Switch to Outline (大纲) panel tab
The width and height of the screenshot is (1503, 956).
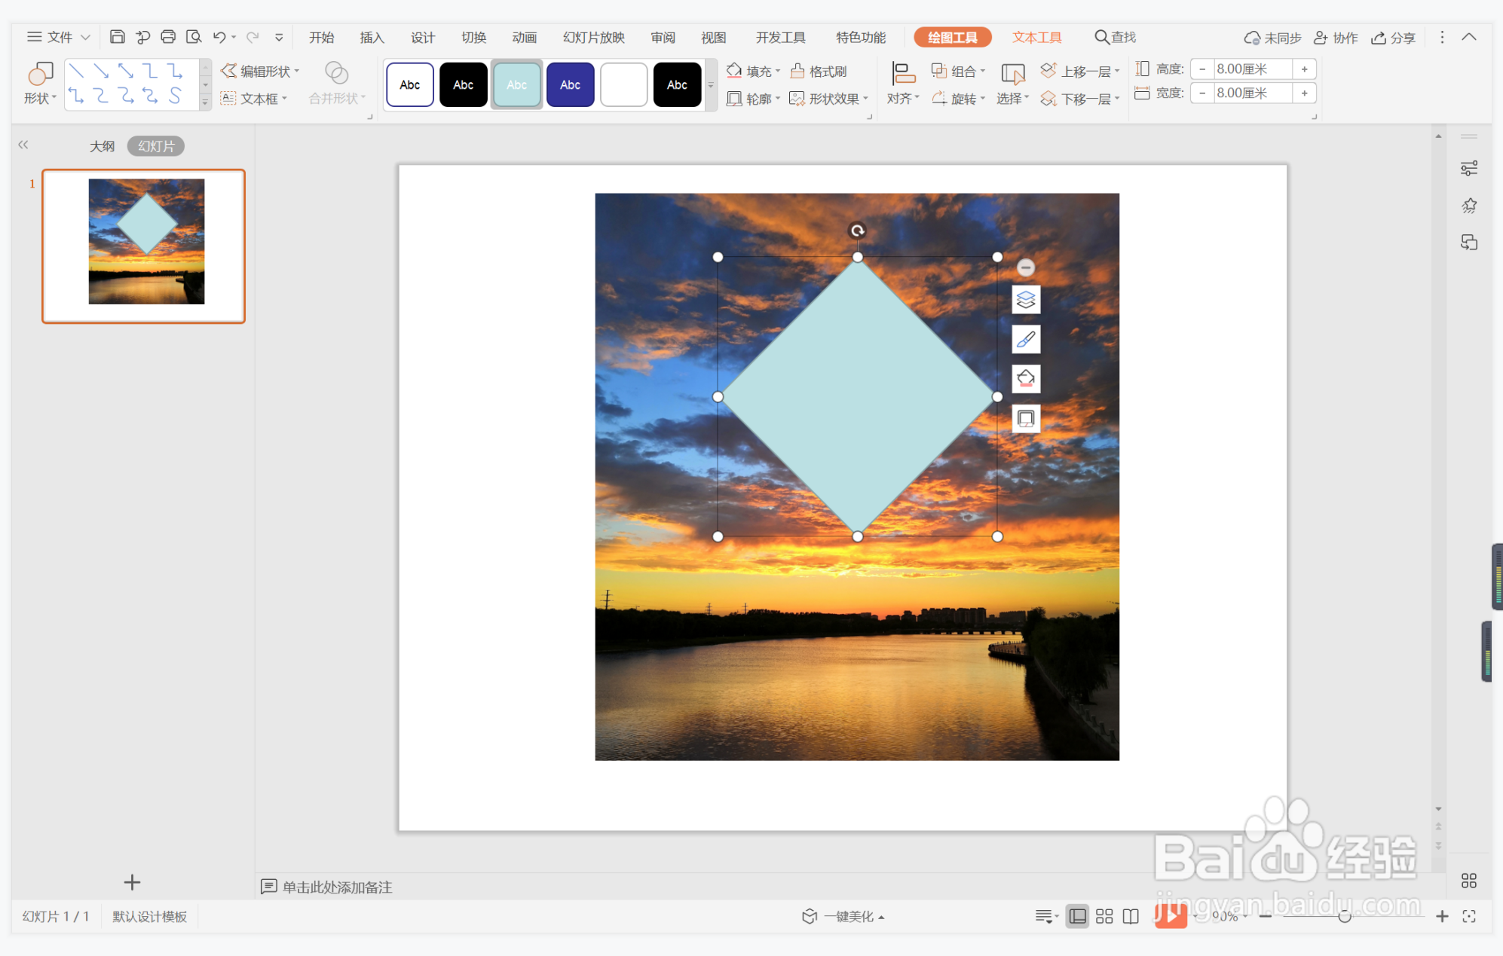click(x=102, y=146)
